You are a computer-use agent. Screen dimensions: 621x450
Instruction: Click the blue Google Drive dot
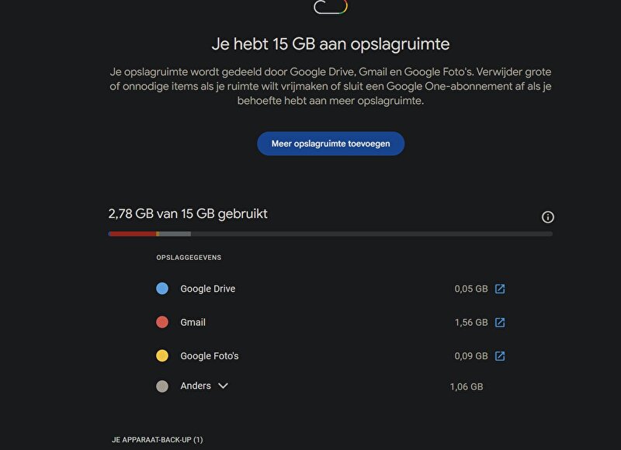tap(162, 289)
